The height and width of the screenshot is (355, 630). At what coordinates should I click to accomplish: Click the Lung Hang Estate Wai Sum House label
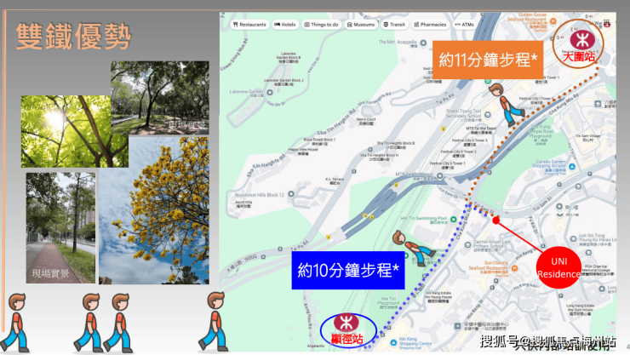[580, 309]
